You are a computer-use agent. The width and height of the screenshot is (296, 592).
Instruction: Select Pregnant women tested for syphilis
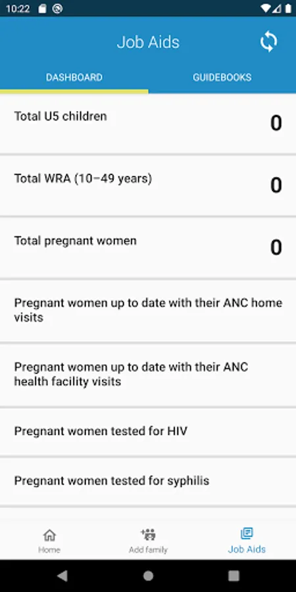point(148,481)
